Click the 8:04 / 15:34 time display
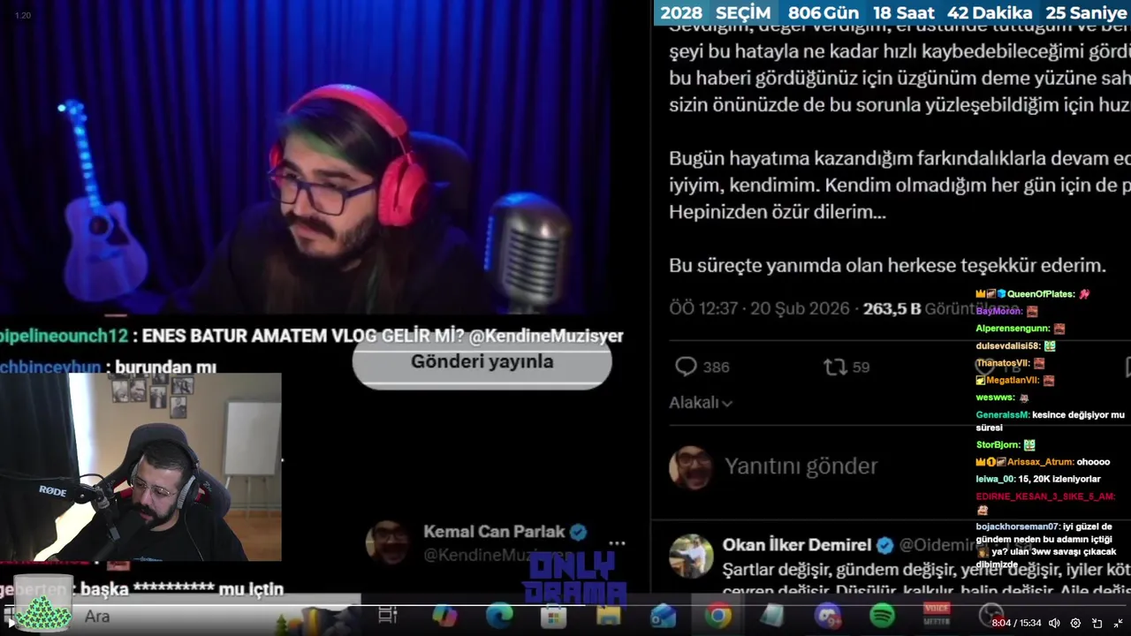The width and height of the screenshot is (1131, 636). coord(1016,624)
